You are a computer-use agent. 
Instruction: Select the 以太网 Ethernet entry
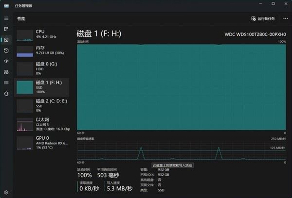tap(42, 124)
